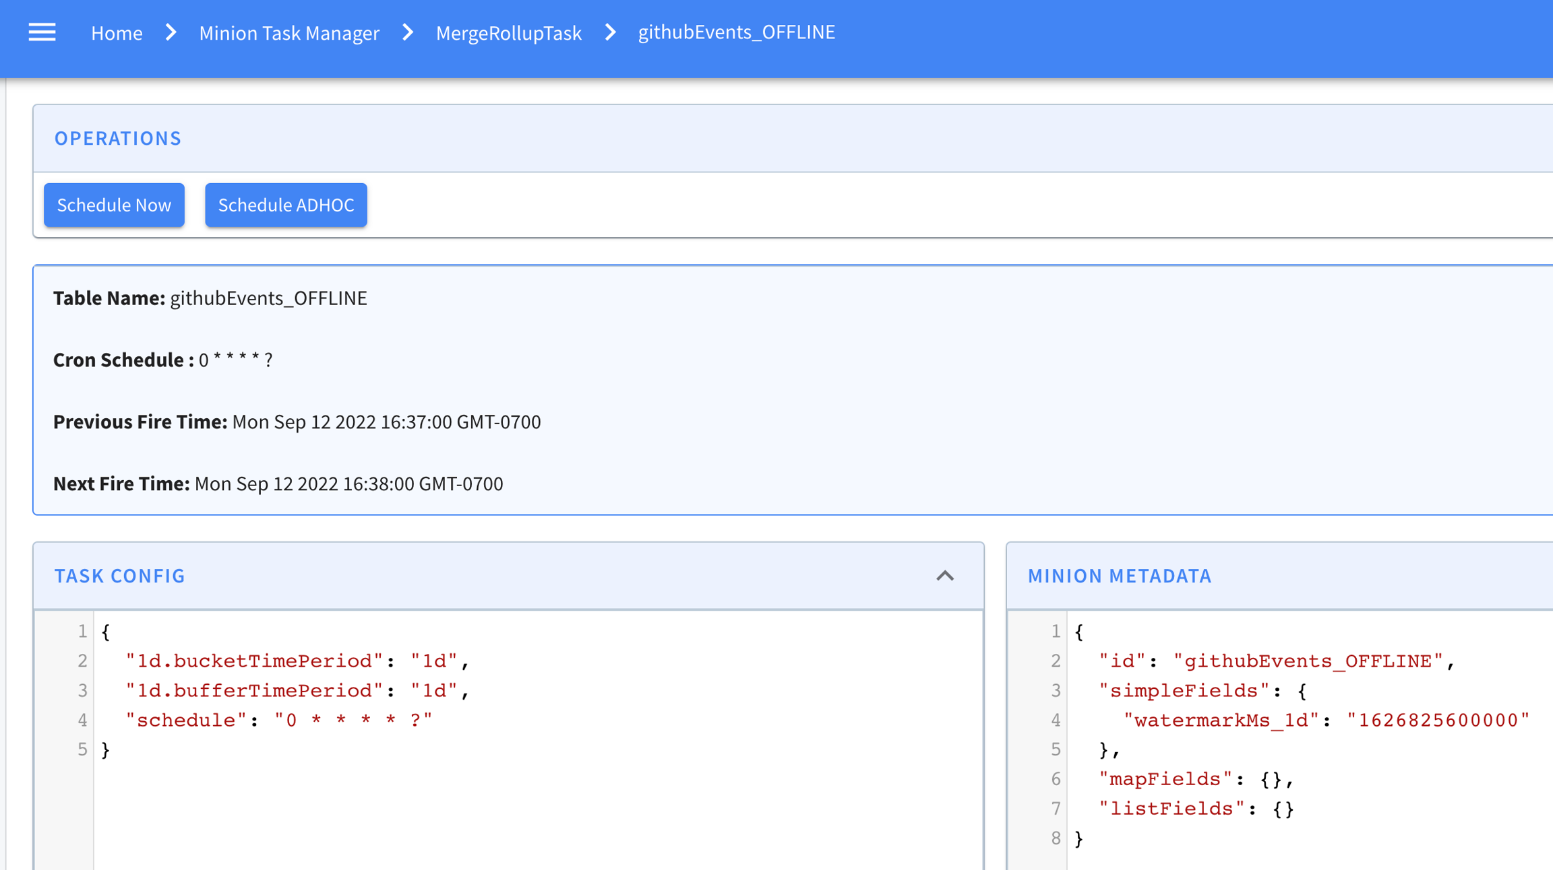Click the chevron after Home breadcrumb

171,32
